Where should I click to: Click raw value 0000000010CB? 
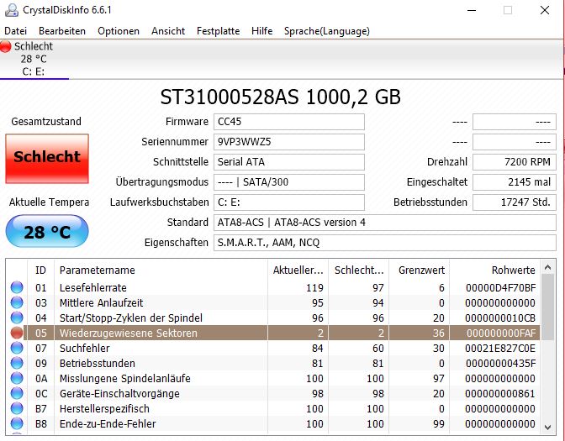pyautogui.click(x=500, y=318)
